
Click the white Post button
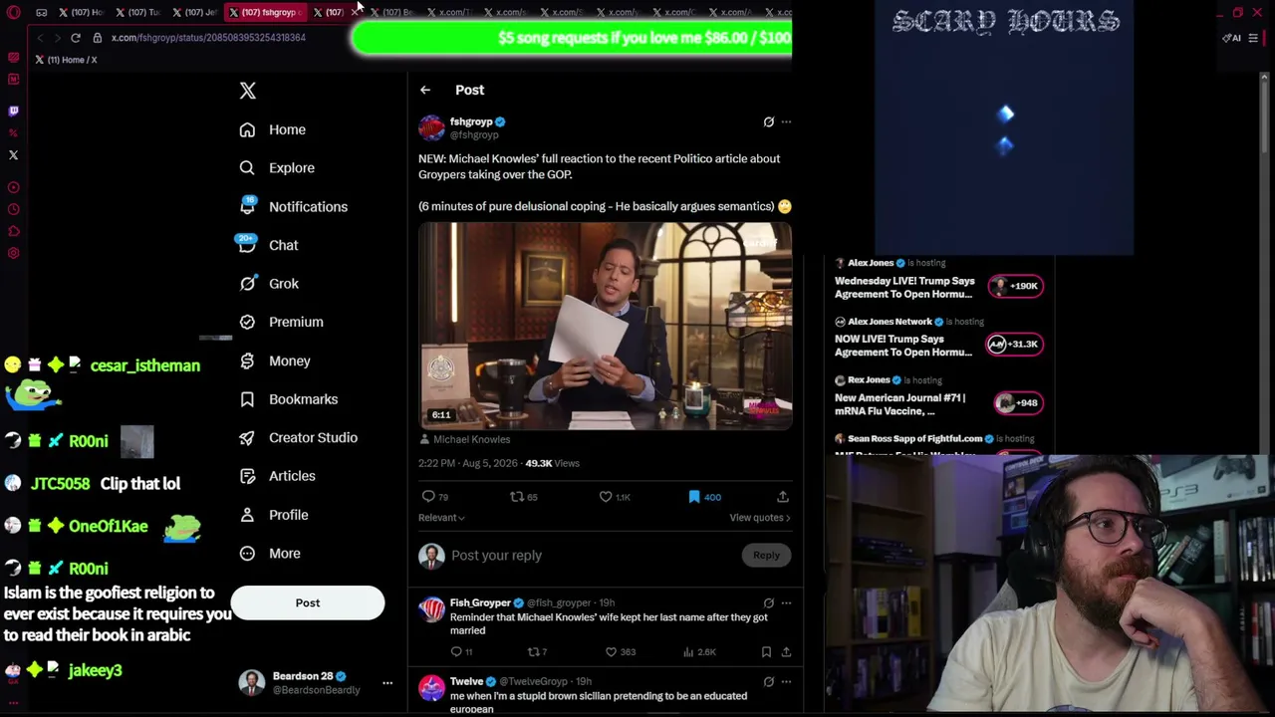[x=308, y=602]
